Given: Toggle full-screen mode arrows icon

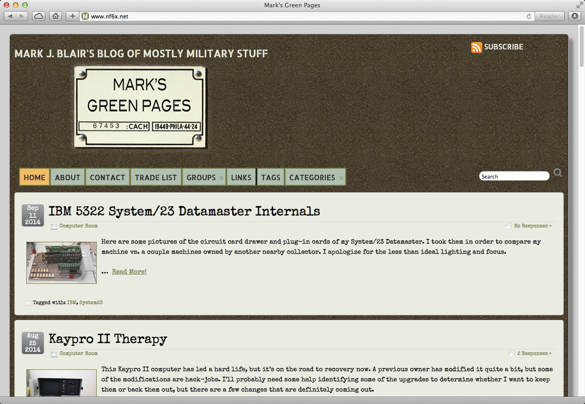Looking at the screenshot, I should coord(579,5).
